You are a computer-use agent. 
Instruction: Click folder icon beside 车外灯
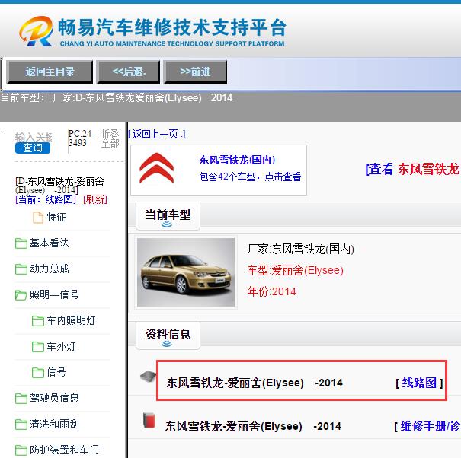tap(38, 347)
